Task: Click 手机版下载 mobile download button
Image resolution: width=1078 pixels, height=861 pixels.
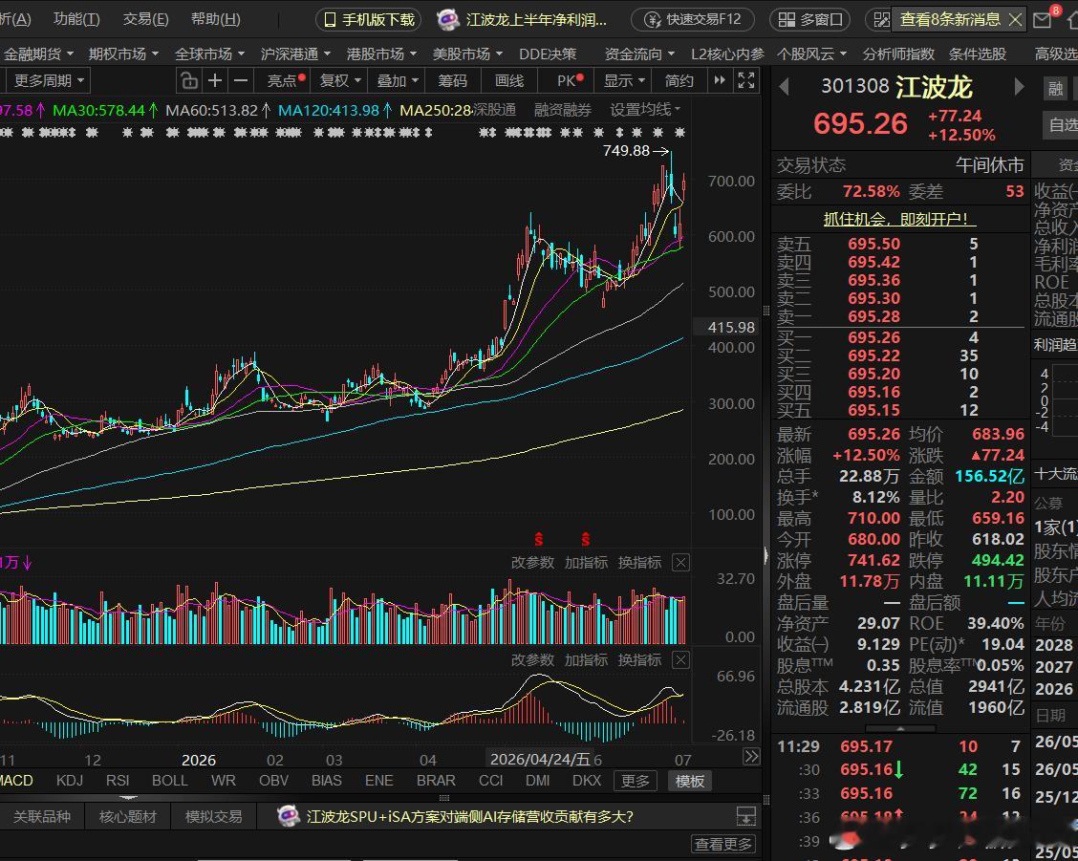Action: (369, 20)
